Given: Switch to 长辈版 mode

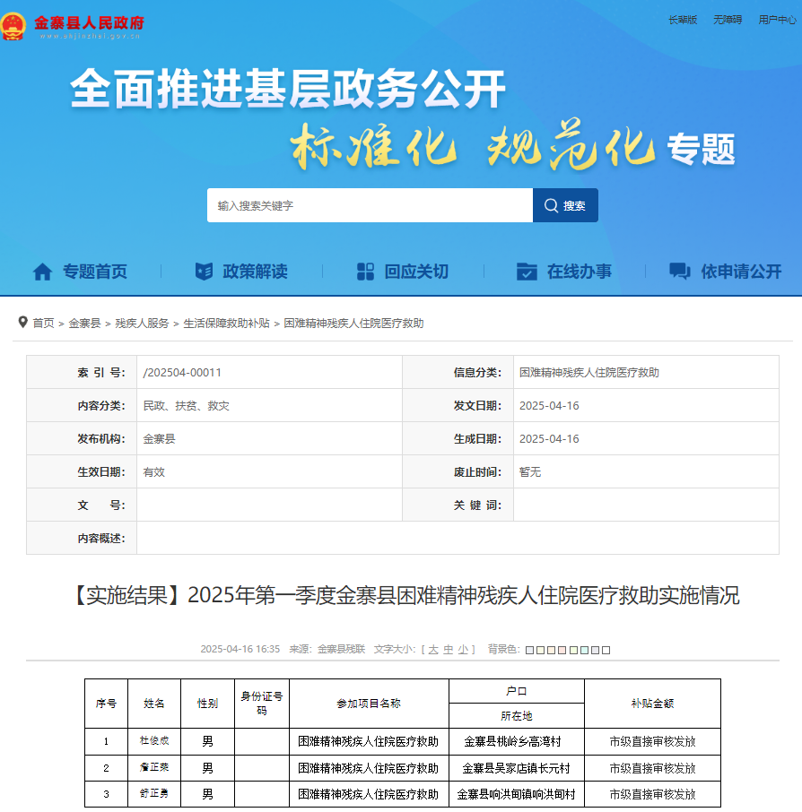Looking at the screenshot, I should [x=683, y=20].
